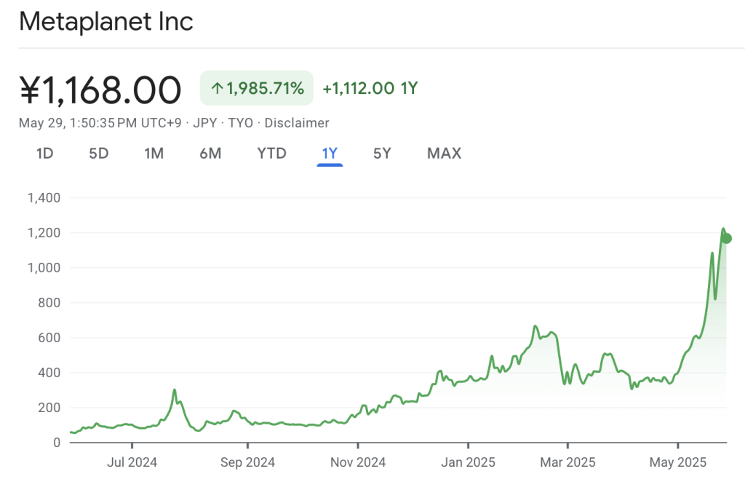Click the Metaplanet Inc title
745x482 pixels.
coord(106,22)
